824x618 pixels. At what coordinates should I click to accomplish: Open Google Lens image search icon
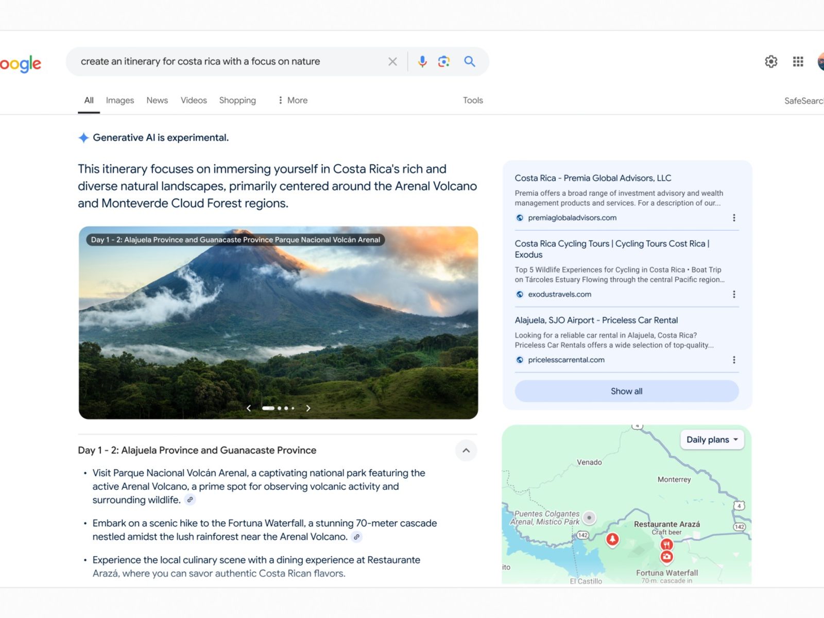pyautogui.click(x=444, y=62)
